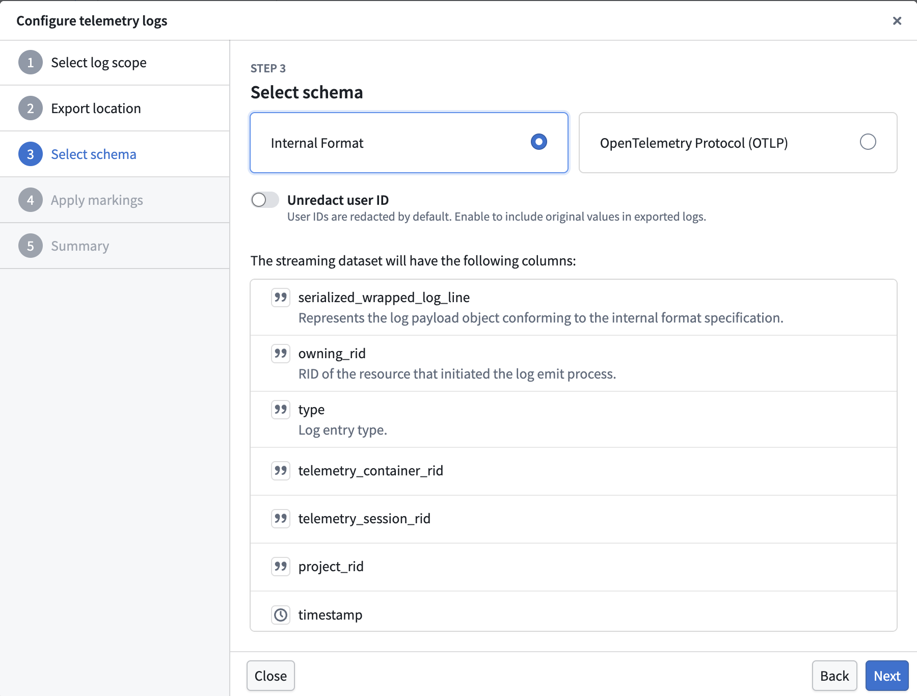917x696 pixels.
Task: Click the serialized_wrapped_log_line description text
Action: point(541,318)
